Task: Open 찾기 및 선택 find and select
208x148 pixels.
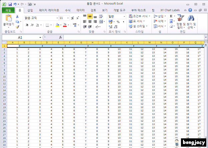Action: click(x=191, y=22)
